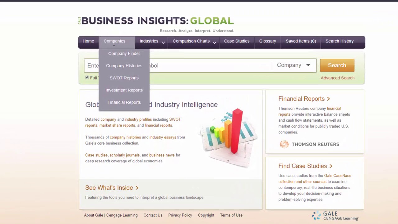The image size is (398, 224).
Task: Click the Thomson Reuters logo
Action: (309, 144)
